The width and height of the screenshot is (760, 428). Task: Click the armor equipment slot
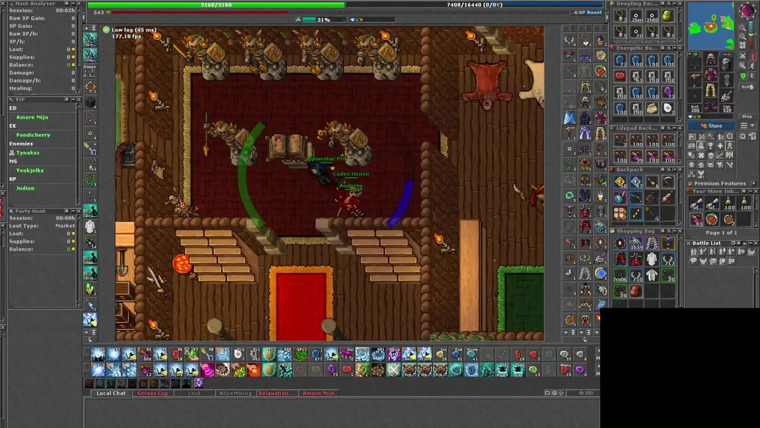[x=711, y=74]
